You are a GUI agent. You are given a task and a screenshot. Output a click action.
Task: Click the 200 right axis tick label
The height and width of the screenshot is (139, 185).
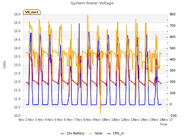click(x=173, y=82)
